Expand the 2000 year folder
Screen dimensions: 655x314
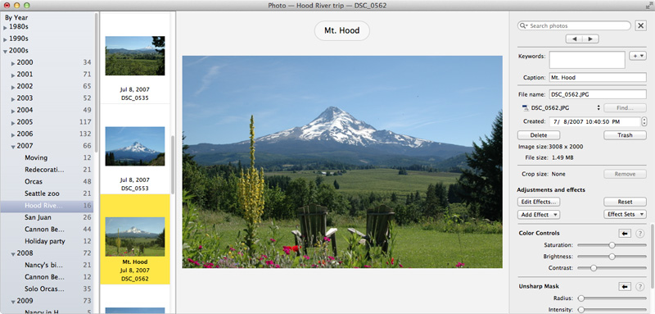13,64
